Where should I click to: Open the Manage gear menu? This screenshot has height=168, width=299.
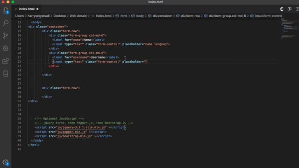[x=6, y=162]
